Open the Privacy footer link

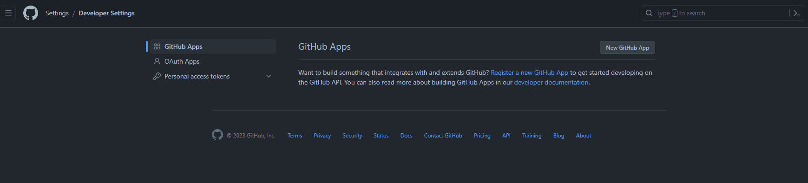click(x=322, y=136)
